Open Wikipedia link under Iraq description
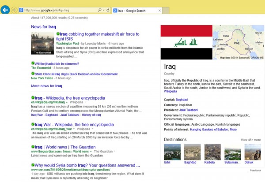Image resolution: width=265 pixels, height=182 pixels. (x=170, y=91)
